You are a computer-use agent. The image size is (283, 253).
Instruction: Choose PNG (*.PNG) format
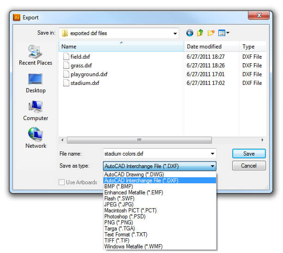pyautogui.click(x=160, y=223)
